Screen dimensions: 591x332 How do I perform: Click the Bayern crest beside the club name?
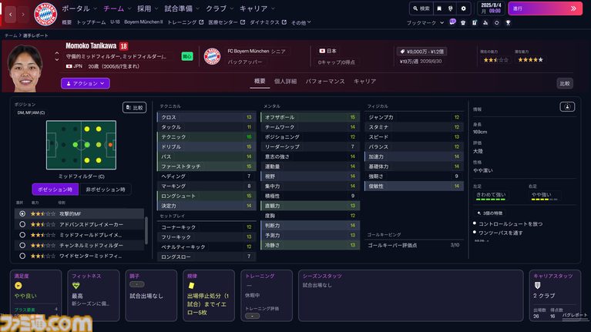pos(212,56)
